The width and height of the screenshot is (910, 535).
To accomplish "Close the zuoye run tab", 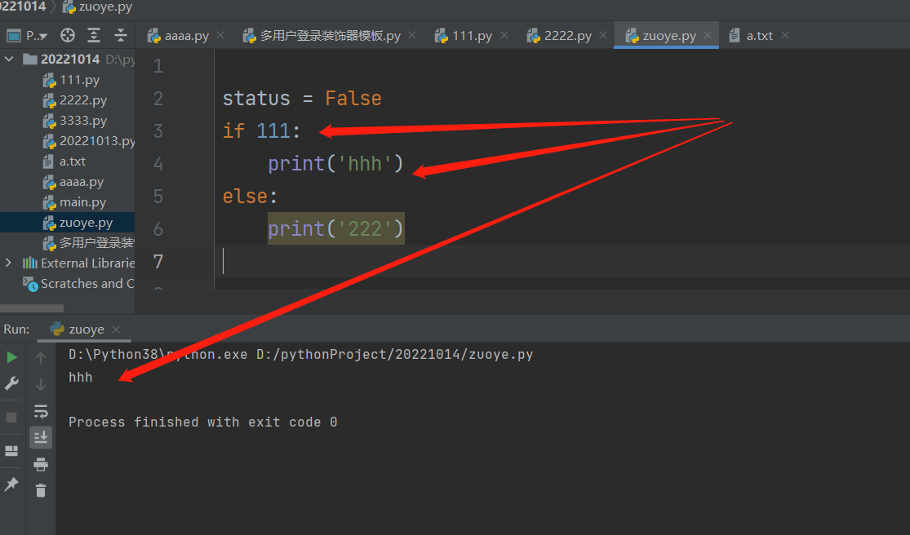I will pyautogui.click(x=116, y=329).
